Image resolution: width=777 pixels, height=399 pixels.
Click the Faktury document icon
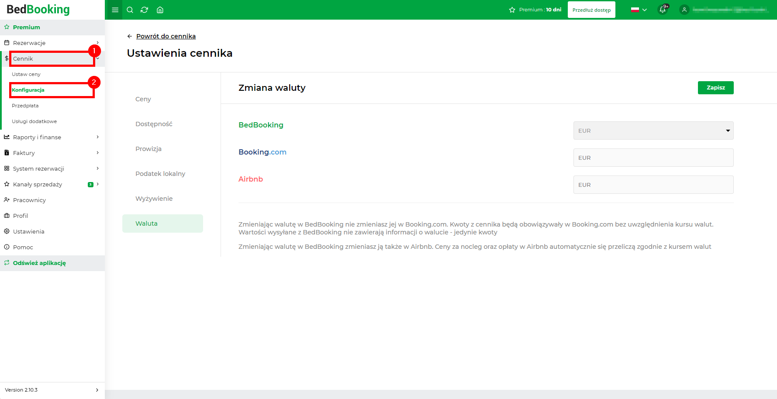coord(7,153)
